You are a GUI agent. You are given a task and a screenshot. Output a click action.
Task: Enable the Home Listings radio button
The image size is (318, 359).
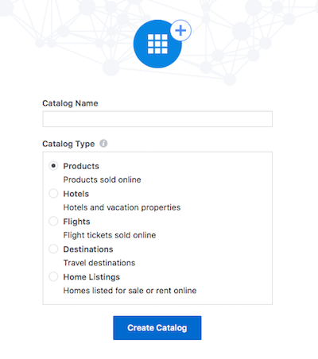53,276
